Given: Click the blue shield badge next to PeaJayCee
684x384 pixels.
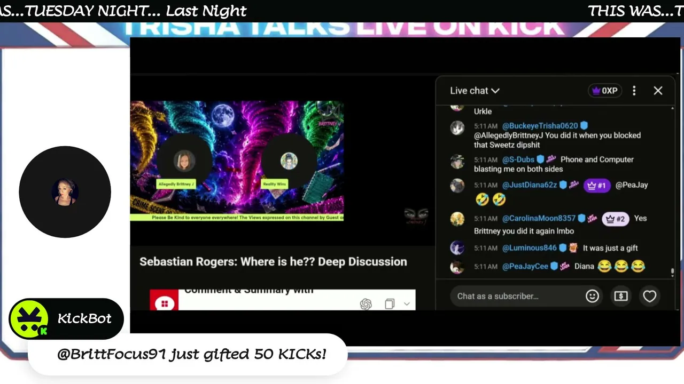Looking at the screenshot, I should click(554, 266).
